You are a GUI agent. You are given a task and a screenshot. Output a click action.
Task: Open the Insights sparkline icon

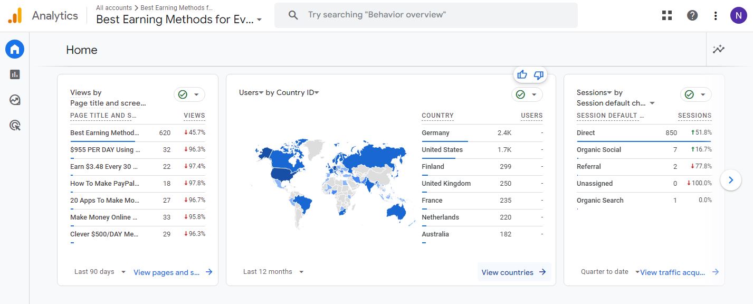point(719,50)
